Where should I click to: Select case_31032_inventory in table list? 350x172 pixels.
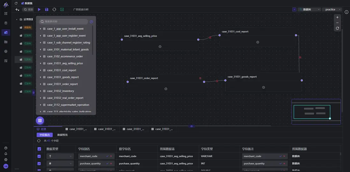pos(60,91)
